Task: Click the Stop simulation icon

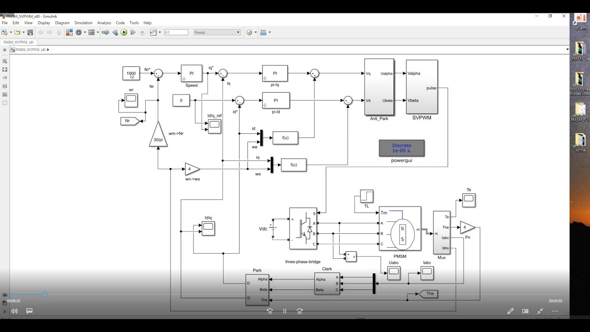Action: (142, 32)
